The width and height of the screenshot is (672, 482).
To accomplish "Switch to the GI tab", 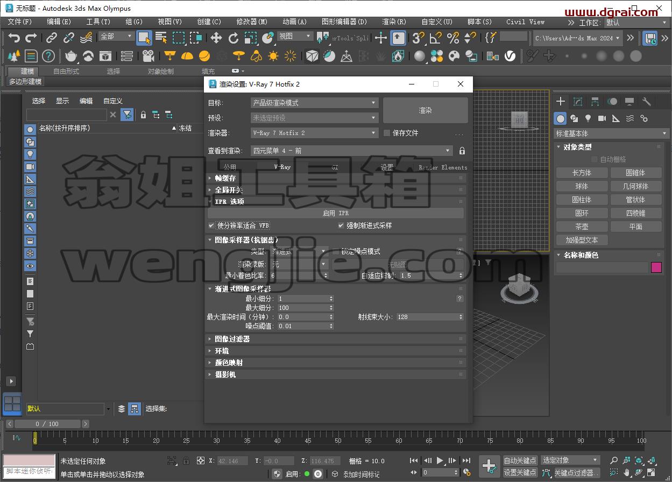I will [x=335, y=167].
